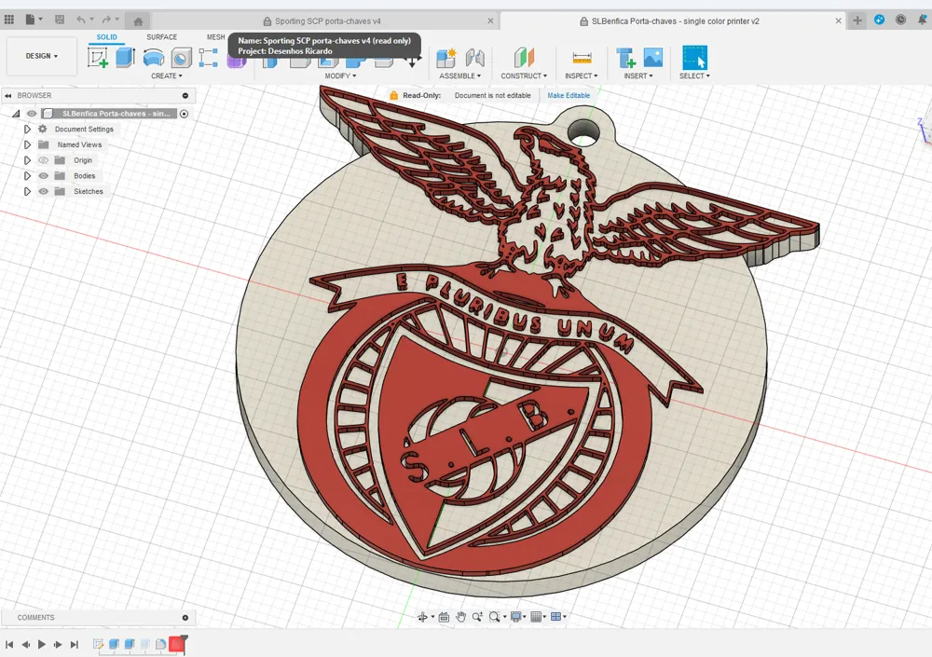The height and width of the screenshot is (657, 932).
Task: Open the DESIGN workspace selector
Action: (x=41, y=55)
